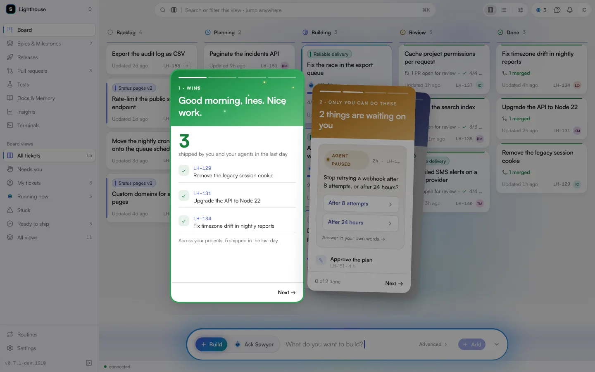
Task: Click the magnifier icon in search bar
Action: pos(163,10)
